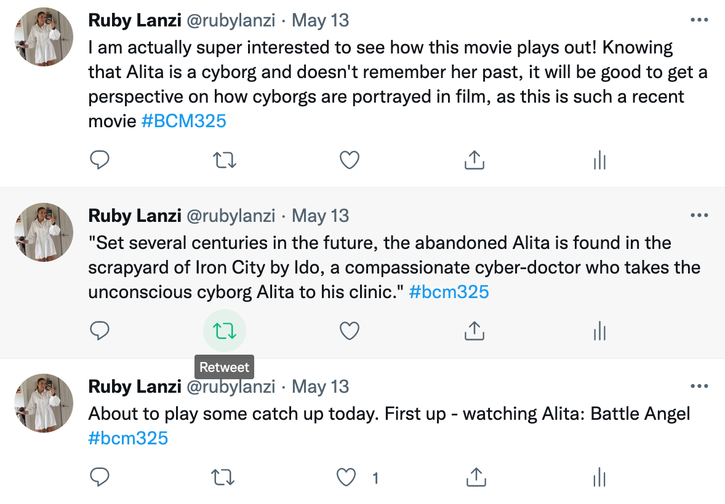View analytics for the 'super interested' tweet
This screenshot has height=504, width=725.
click(599, 160)
